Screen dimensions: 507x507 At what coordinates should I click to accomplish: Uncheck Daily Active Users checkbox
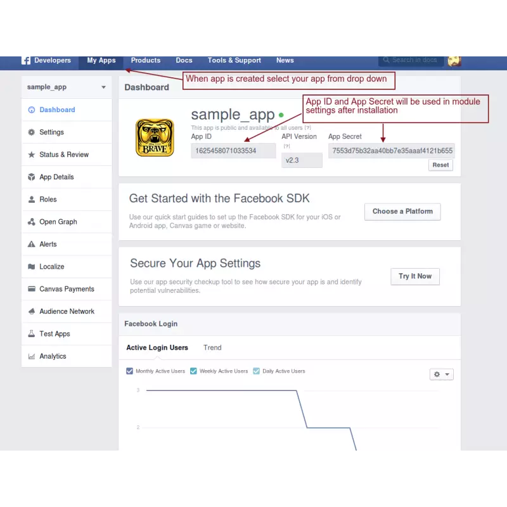257,371
